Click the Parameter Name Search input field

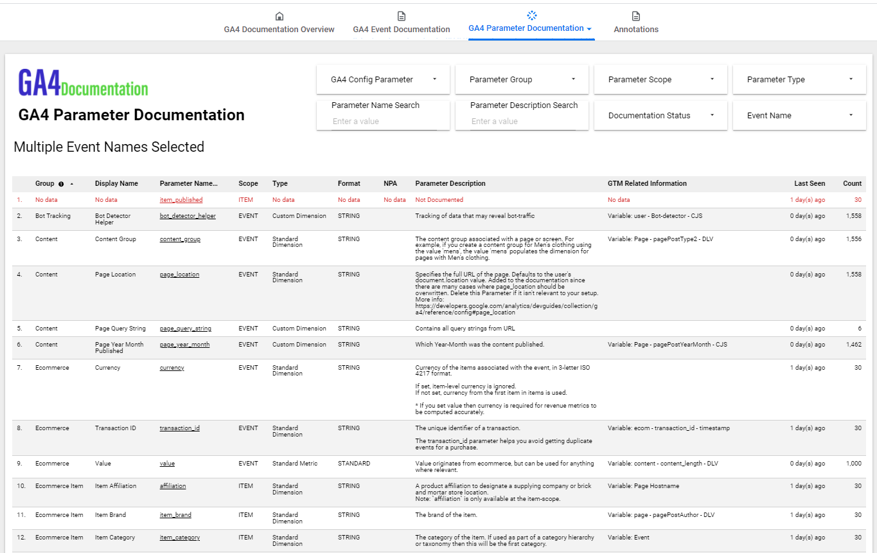pos(385,121)
